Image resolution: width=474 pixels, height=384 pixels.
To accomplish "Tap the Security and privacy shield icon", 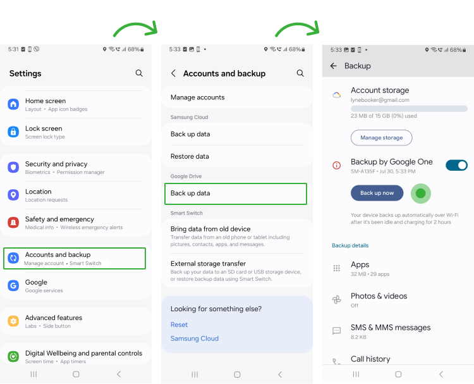I will pos(13,167).
